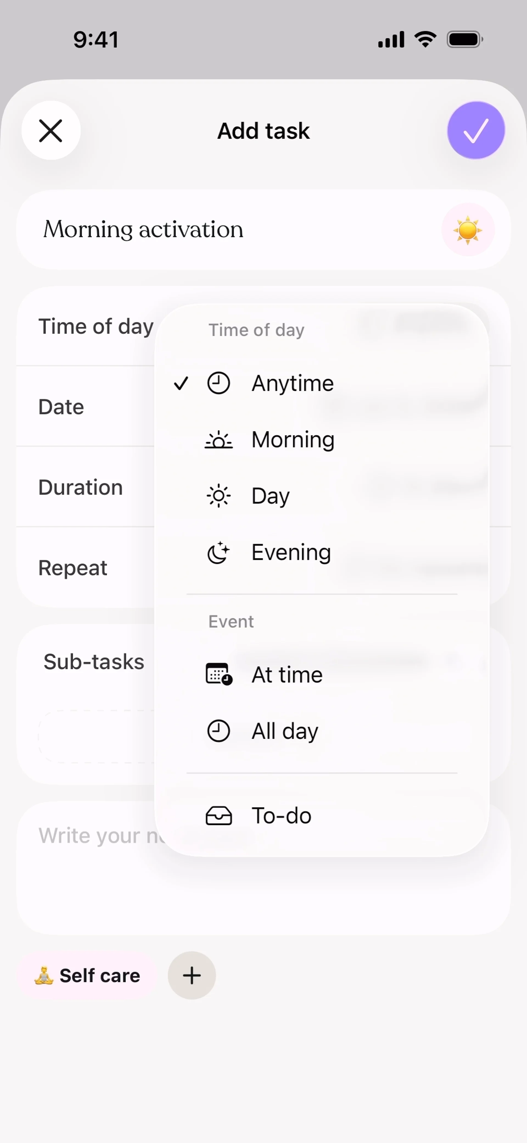Tap the Self care tag chip

click(x=87, y=976)
